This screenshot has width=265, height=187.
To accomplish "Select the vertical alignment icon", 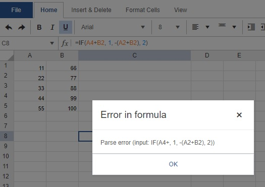I will click(x=222, y=26).
